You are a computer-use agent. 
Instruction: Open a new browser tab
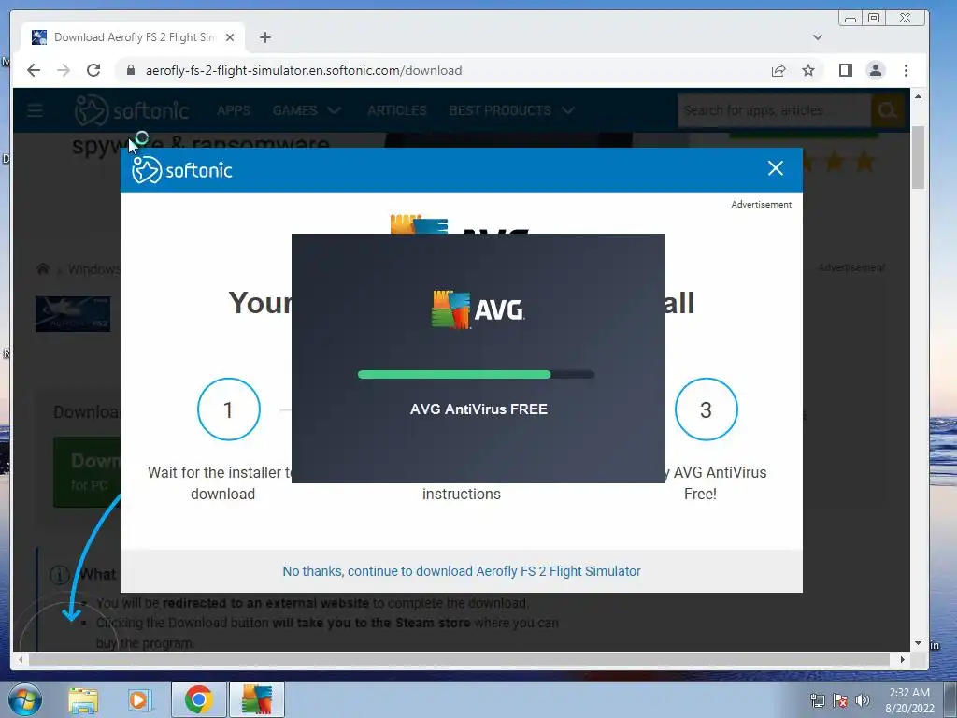264,37
